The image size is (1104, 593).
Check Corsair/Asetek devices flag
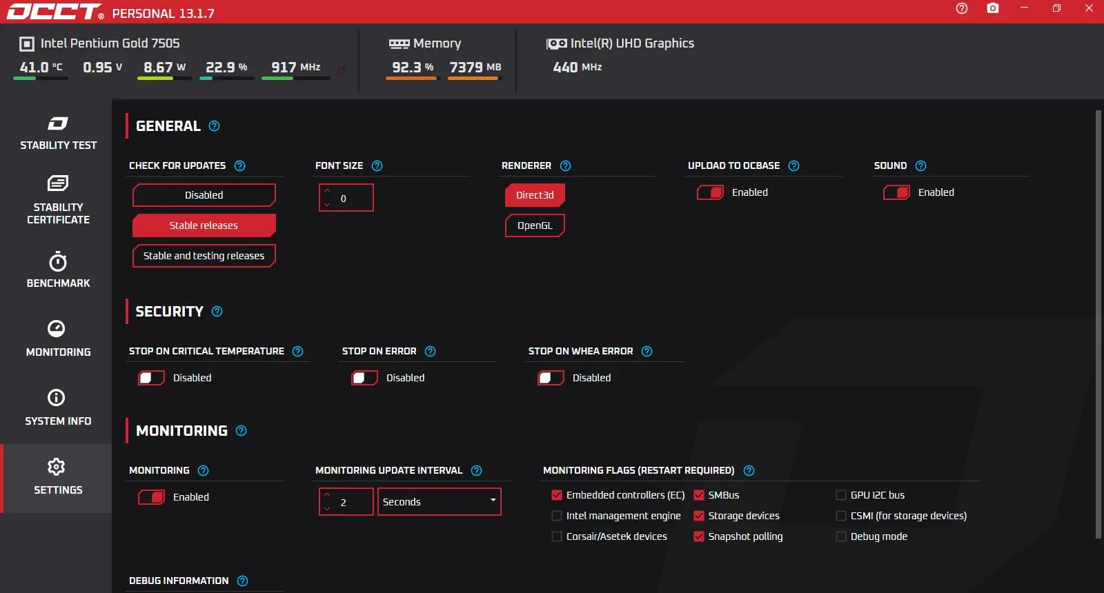557,537
